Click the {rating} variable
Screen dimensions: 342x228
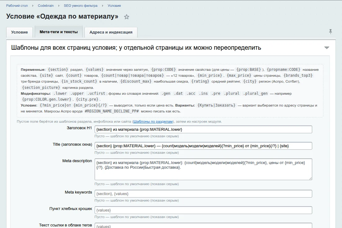click(x=200, y=81)
